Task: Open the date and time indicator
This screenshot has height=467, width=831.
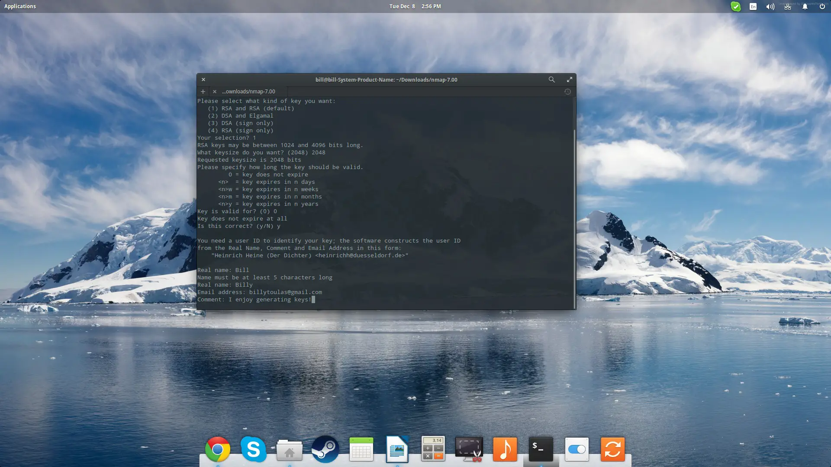Action: (415, 6)
